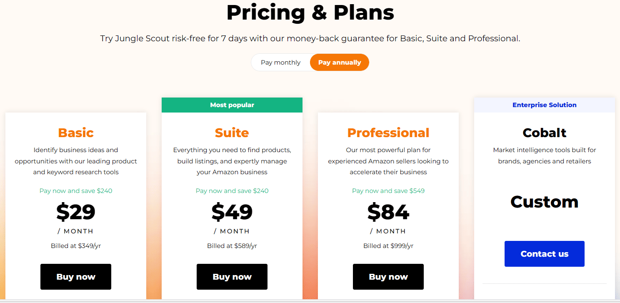Click the Suite plan heading

pos(232,133)
